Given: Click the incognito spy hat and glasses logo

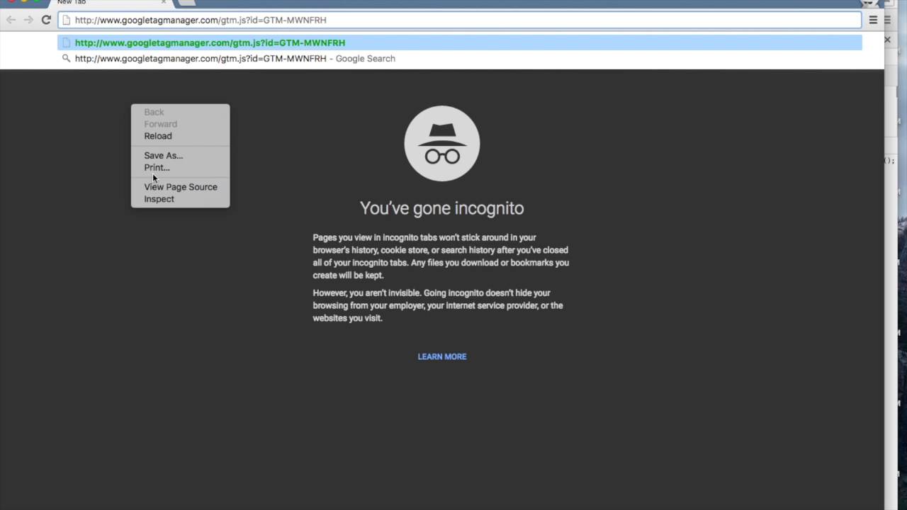Looking at the screenshot, I should 442,144.
